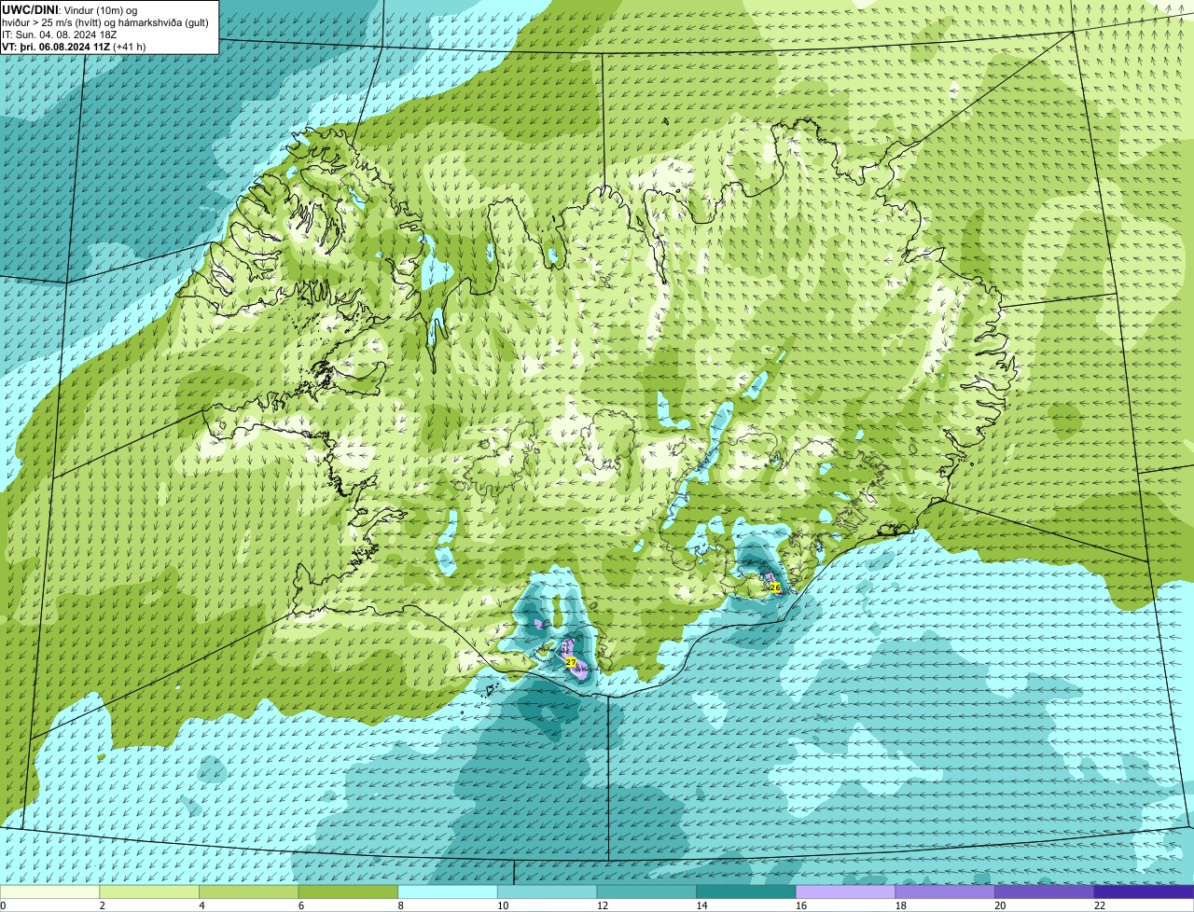Click the 'VT: þri. 06.08.2024 11Z (+41 h)' line
Viewport: 1194px width, 912px height.
tap(75, 47)
